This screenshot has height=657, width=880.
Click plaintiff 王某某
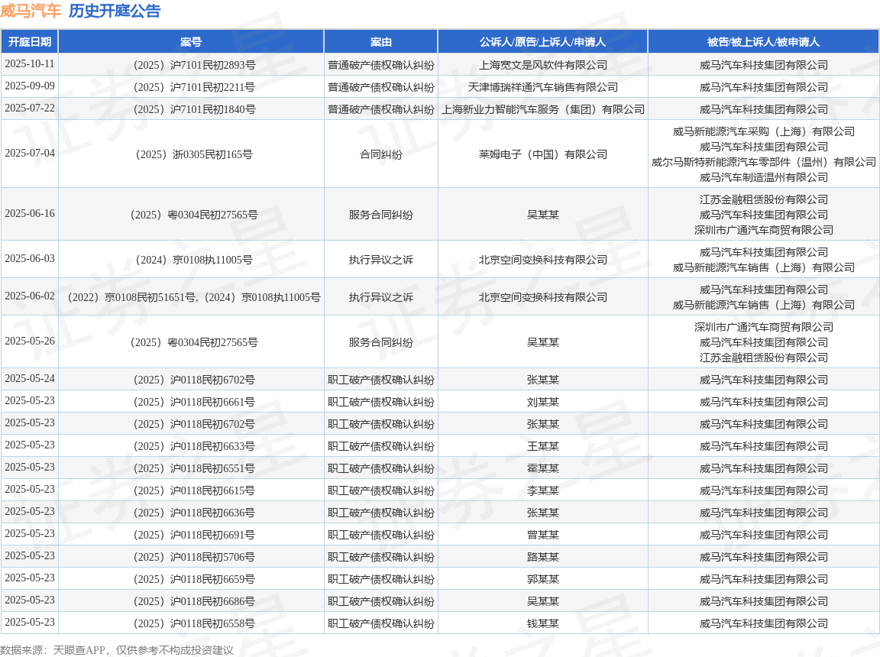(542, 447)
